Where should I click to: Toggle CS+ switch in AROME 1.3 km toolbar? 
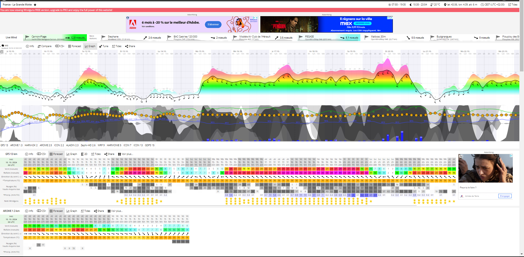pyautogui.click(x=41, y=211)
